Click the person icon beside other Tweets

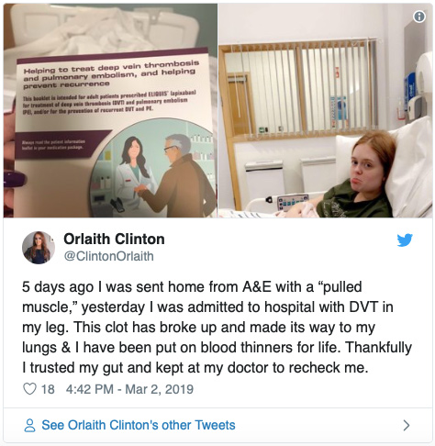pyautogui.click(x=29, y=425)
